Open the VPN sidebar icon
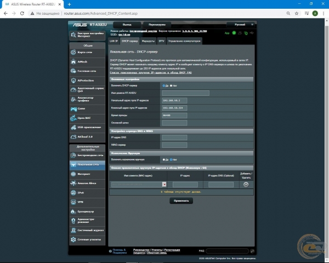Viewport: 329px width, 263px height. click(73, 202)
